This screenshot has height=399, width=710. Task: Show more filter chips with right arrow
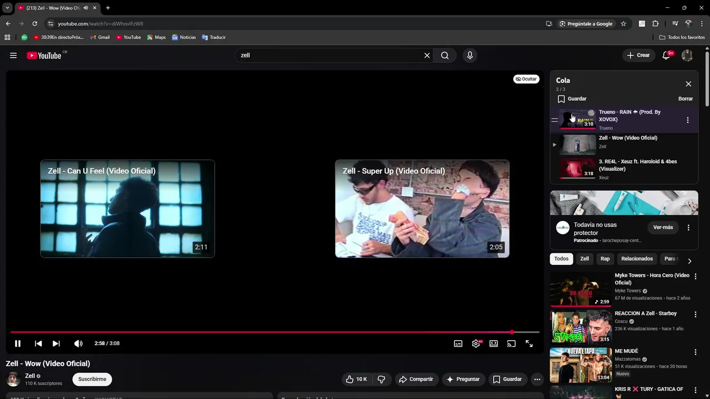click(689, 260)
